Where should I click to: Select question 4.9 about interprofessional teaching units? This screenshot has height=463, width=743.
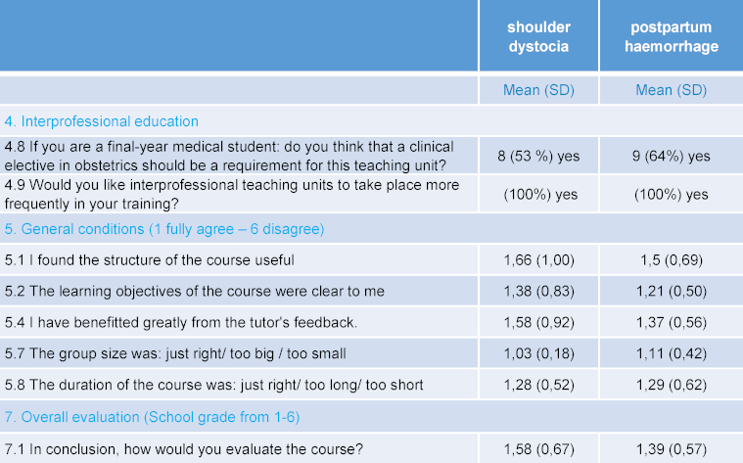[220, 193]
